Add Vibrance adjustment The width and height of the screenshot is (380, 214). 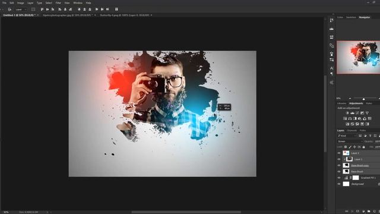(x=367, y=113)
